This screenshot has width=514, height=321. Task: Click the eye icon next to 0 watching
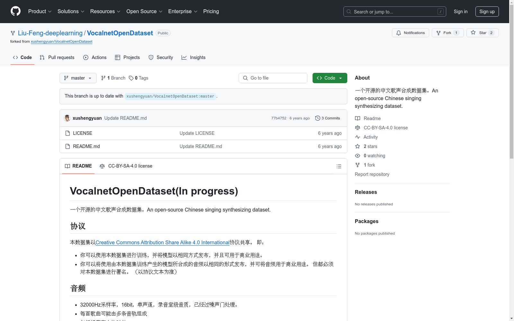click(358, 156)
